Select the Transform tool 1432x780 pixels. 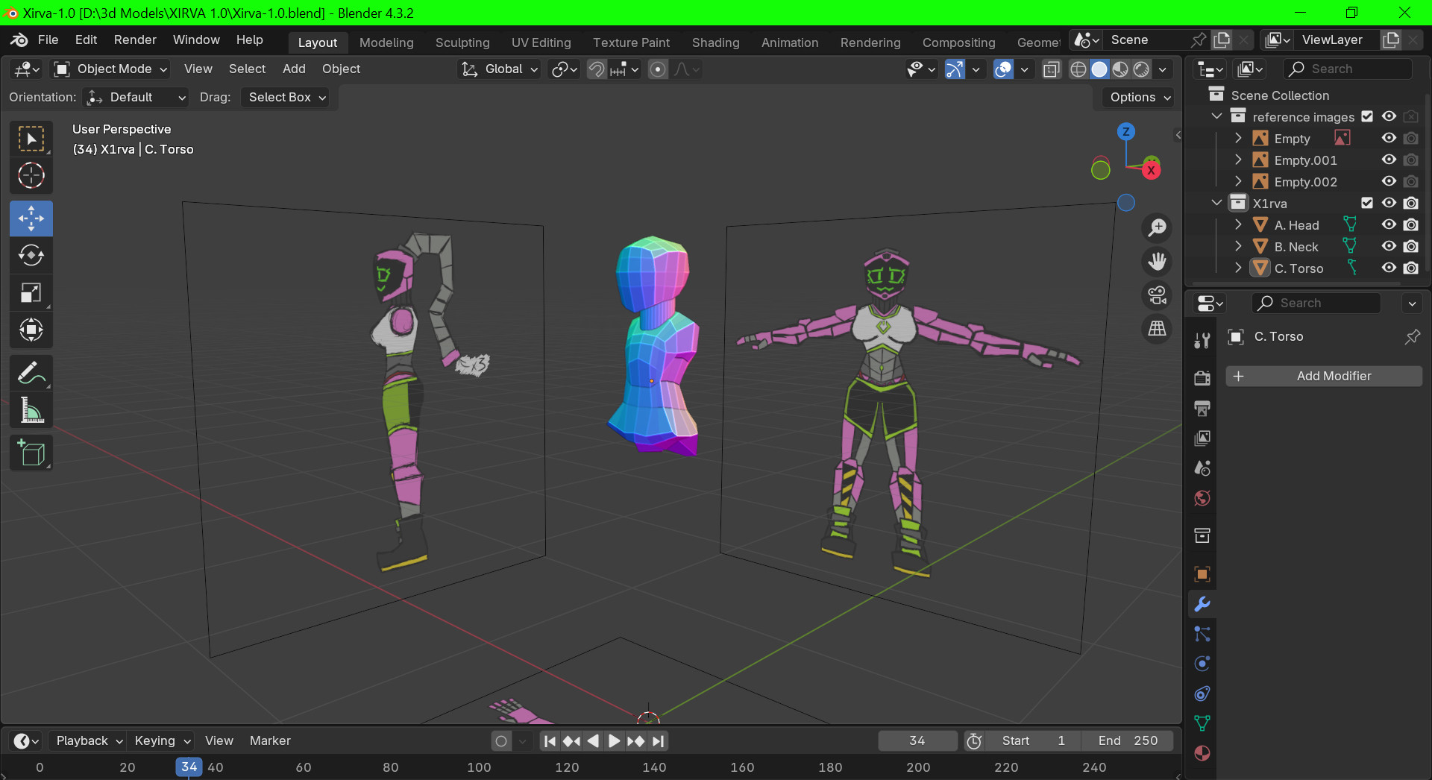(31, 330)
